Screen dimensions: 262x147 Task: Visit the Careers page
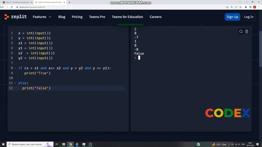156,17
